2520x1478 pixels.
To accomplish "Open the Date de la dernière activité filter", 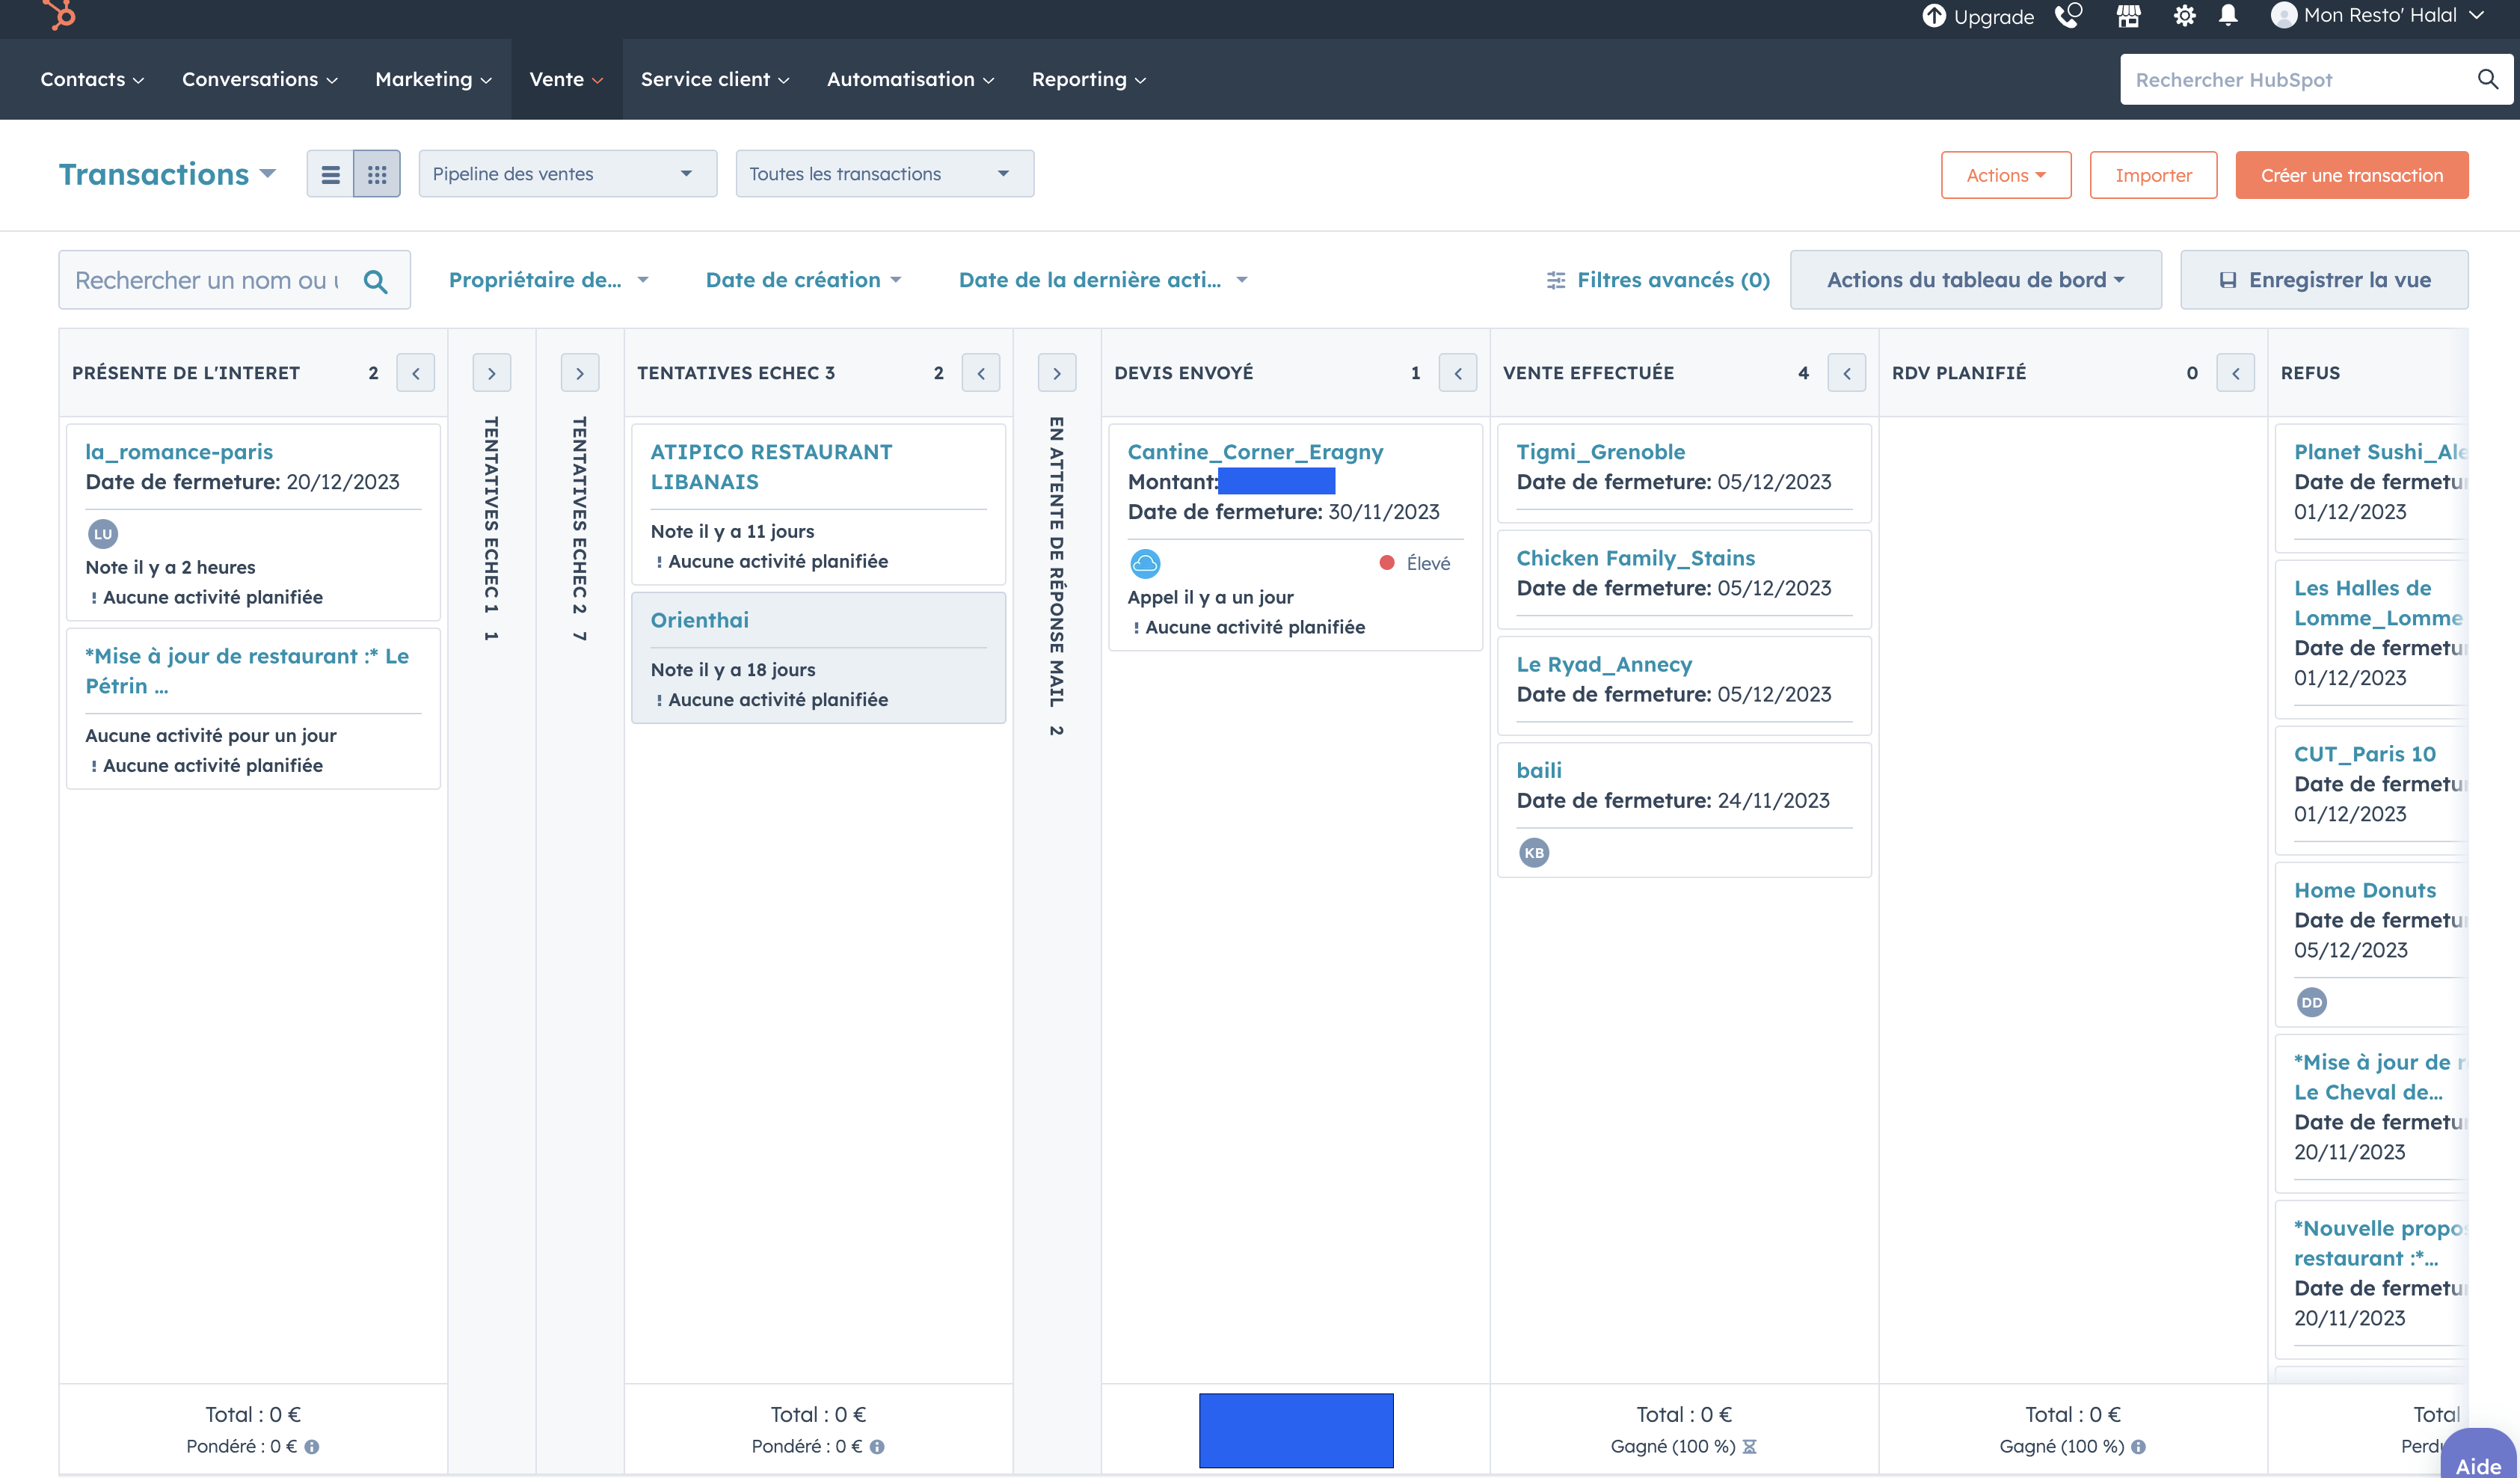I will [x=1103, y=280].
